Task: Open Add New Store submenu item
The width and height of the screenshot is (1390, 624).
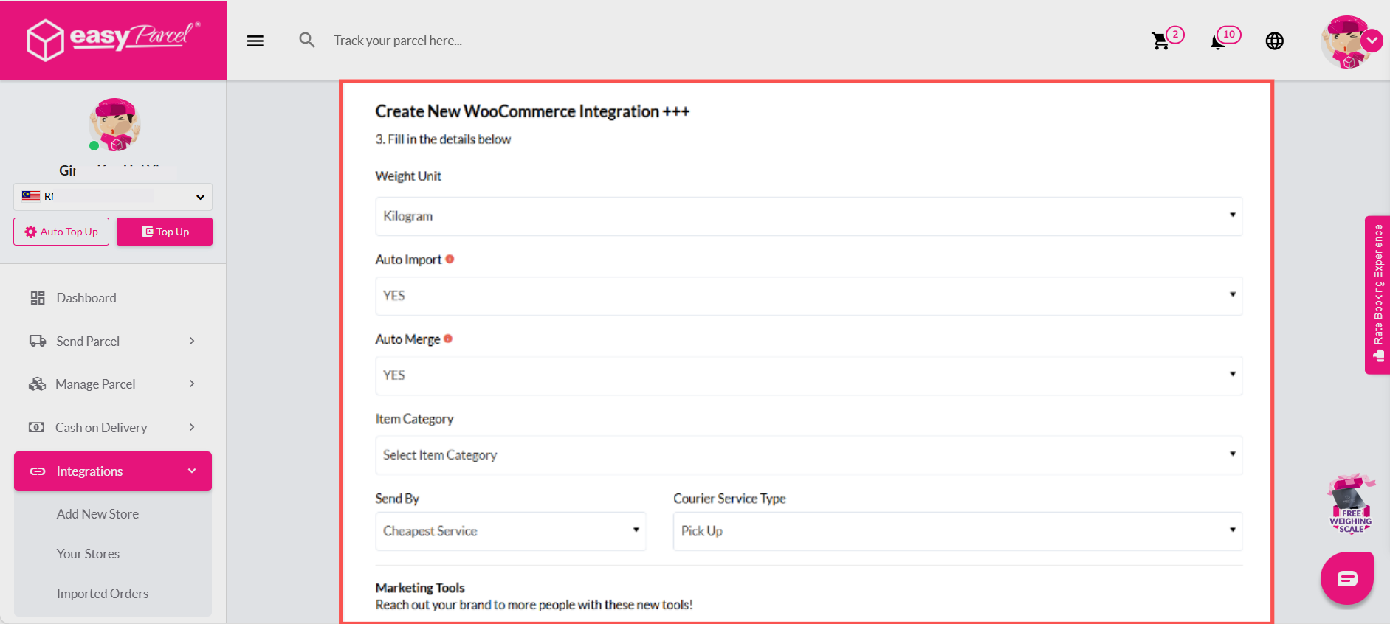Action: pyautogui.click(x=97, y=514)
